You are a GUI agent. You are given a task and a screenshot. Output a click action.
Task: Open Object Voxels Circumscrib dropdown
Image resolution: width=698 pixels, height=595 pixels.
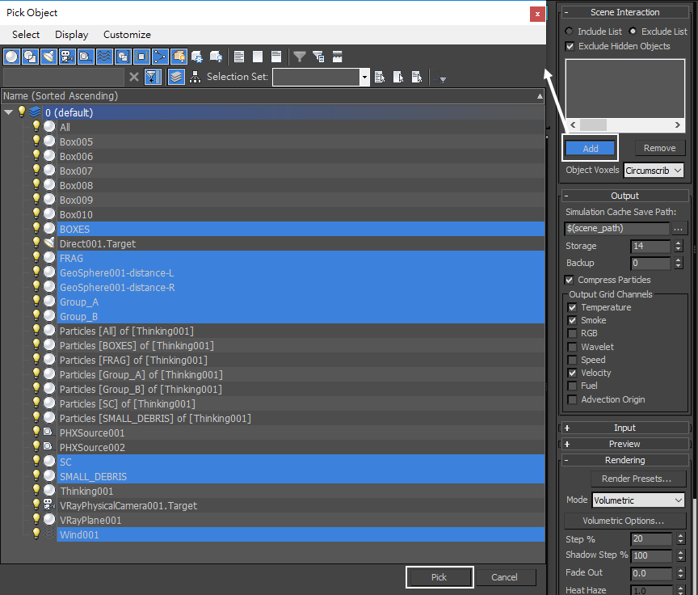pos(654,170)
